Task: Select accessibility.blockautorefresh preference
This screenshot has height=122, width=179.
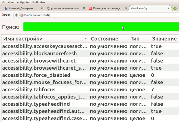Action: [x=90, y=53]
